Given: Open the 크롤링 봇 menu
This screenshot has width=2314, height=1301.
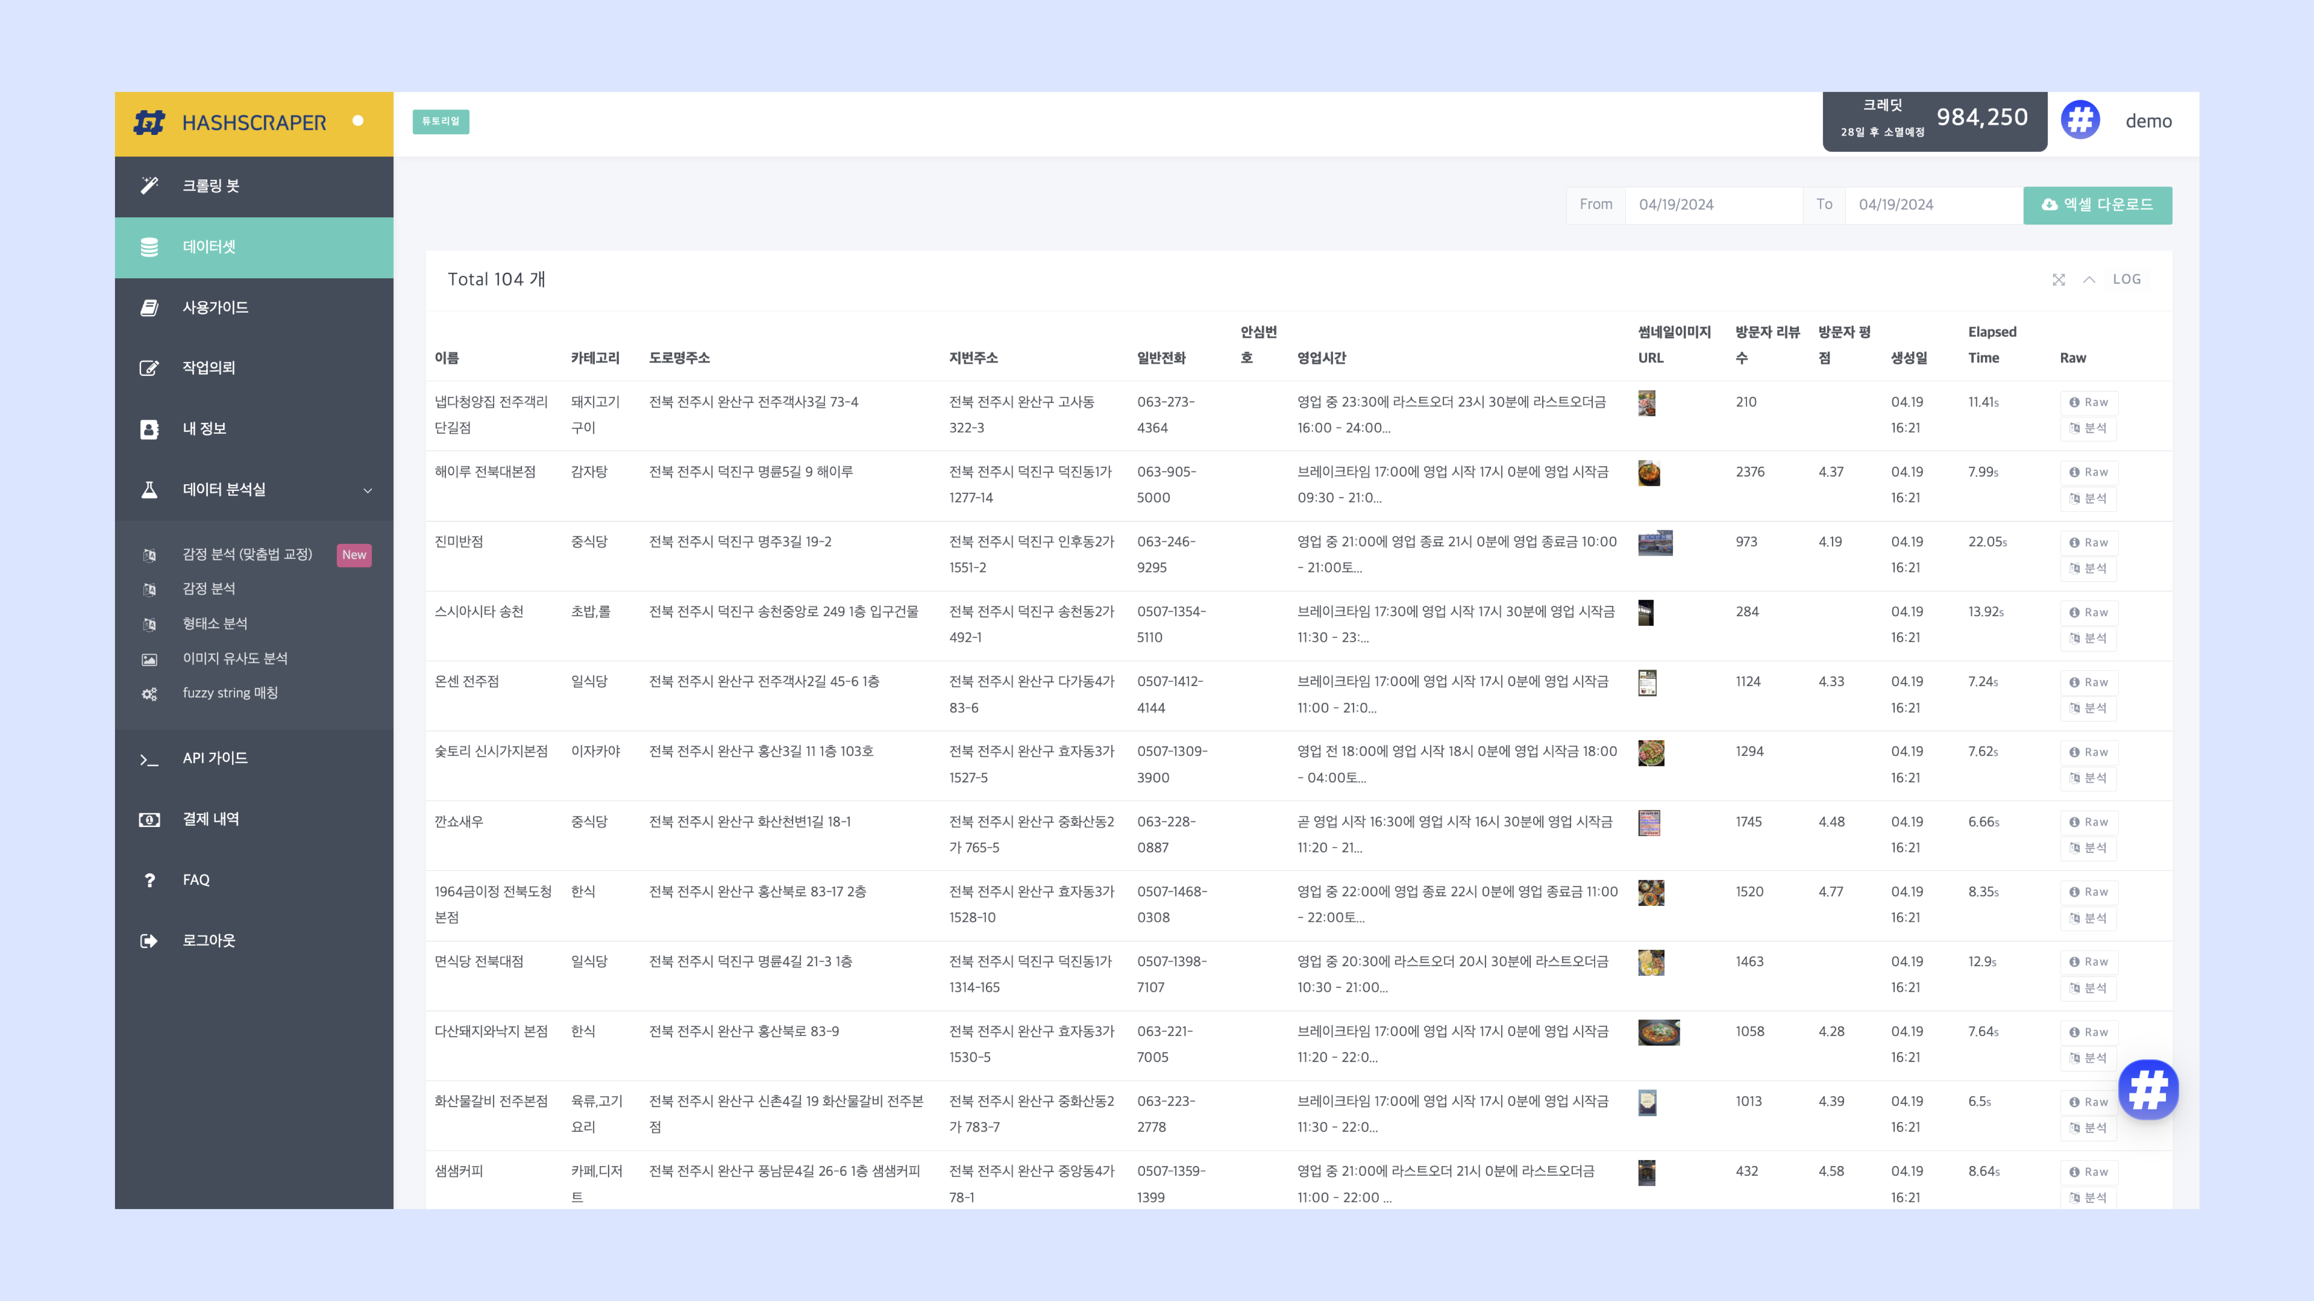Looking at the screenshot, I should 254,187.
